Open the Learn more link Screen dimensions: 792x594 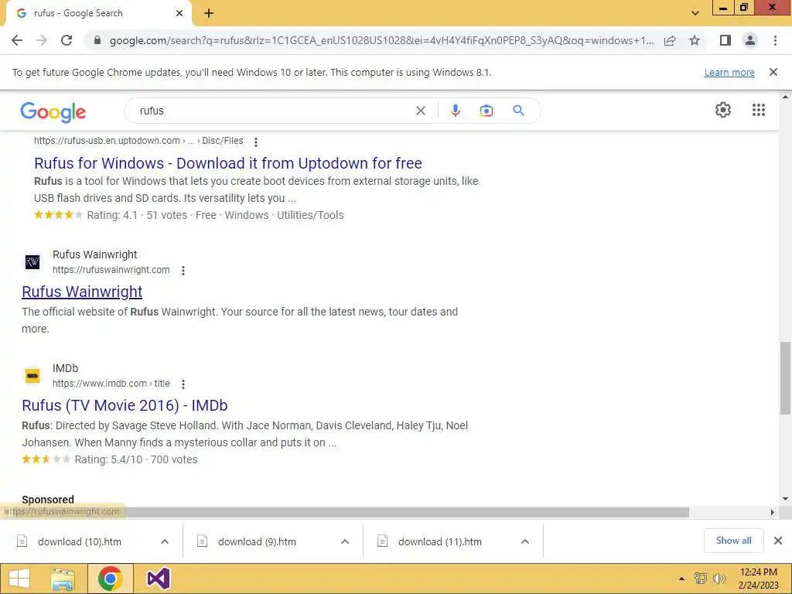[x=729, y=72]
